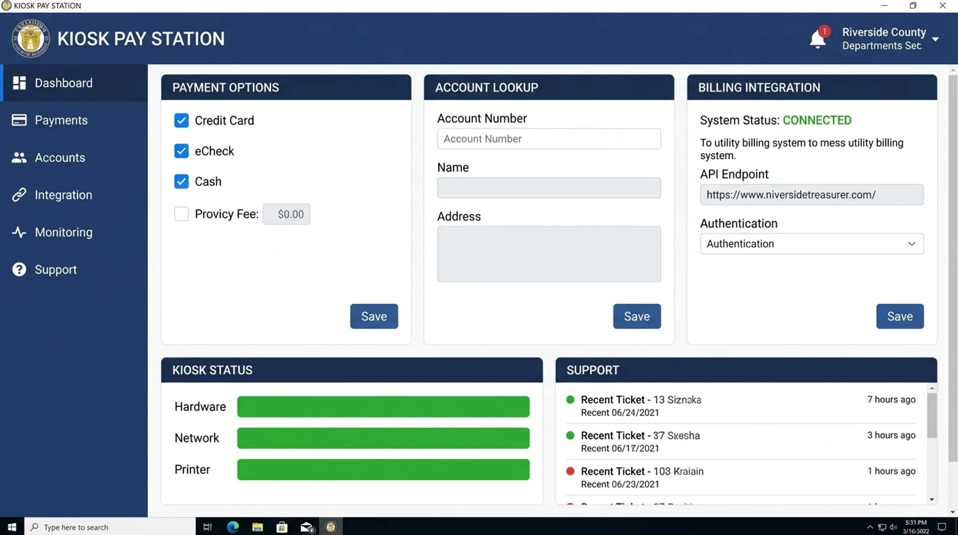Uncheck the eCheck payment option
The width and height of the screenshot is (958, 535).
(181, 151)
